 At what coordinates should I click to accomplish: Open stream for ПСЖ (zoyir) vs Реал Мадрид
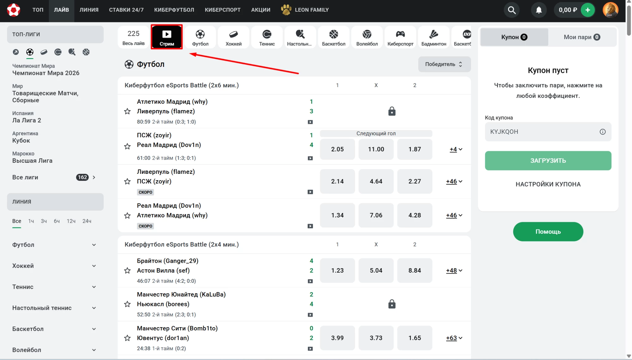pos(310,158)
